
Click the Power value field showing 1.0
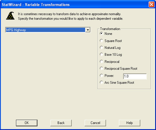click(x=135, y=76)
